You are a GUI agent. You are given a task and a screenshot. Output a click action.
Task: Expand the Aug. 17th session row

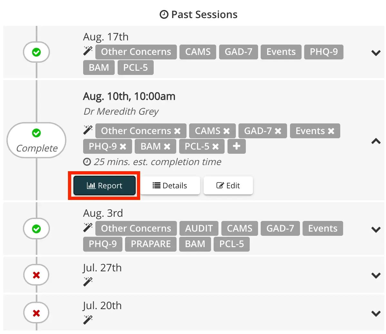tap(376, 53)
